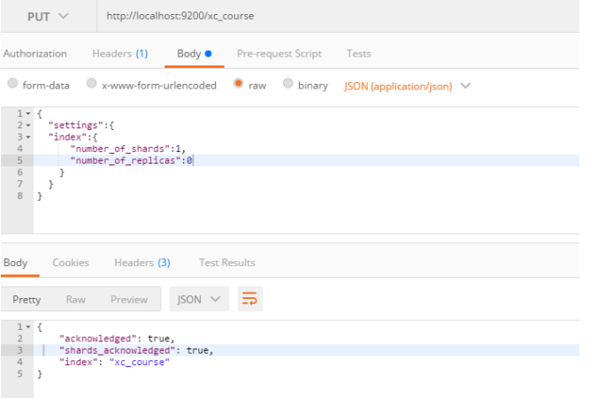Select the request Body tab
This screenshot has width=597, height=398.
click(x=194, y=54)
